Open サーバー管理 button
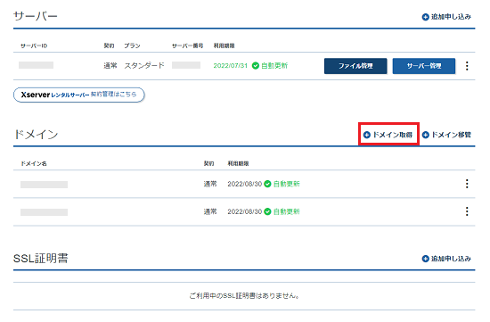490x322 pixels. (x=424, y=66)
